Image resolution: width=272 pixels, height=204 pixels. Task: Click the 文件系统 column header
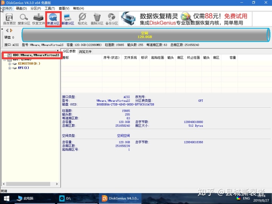(130, 57)
